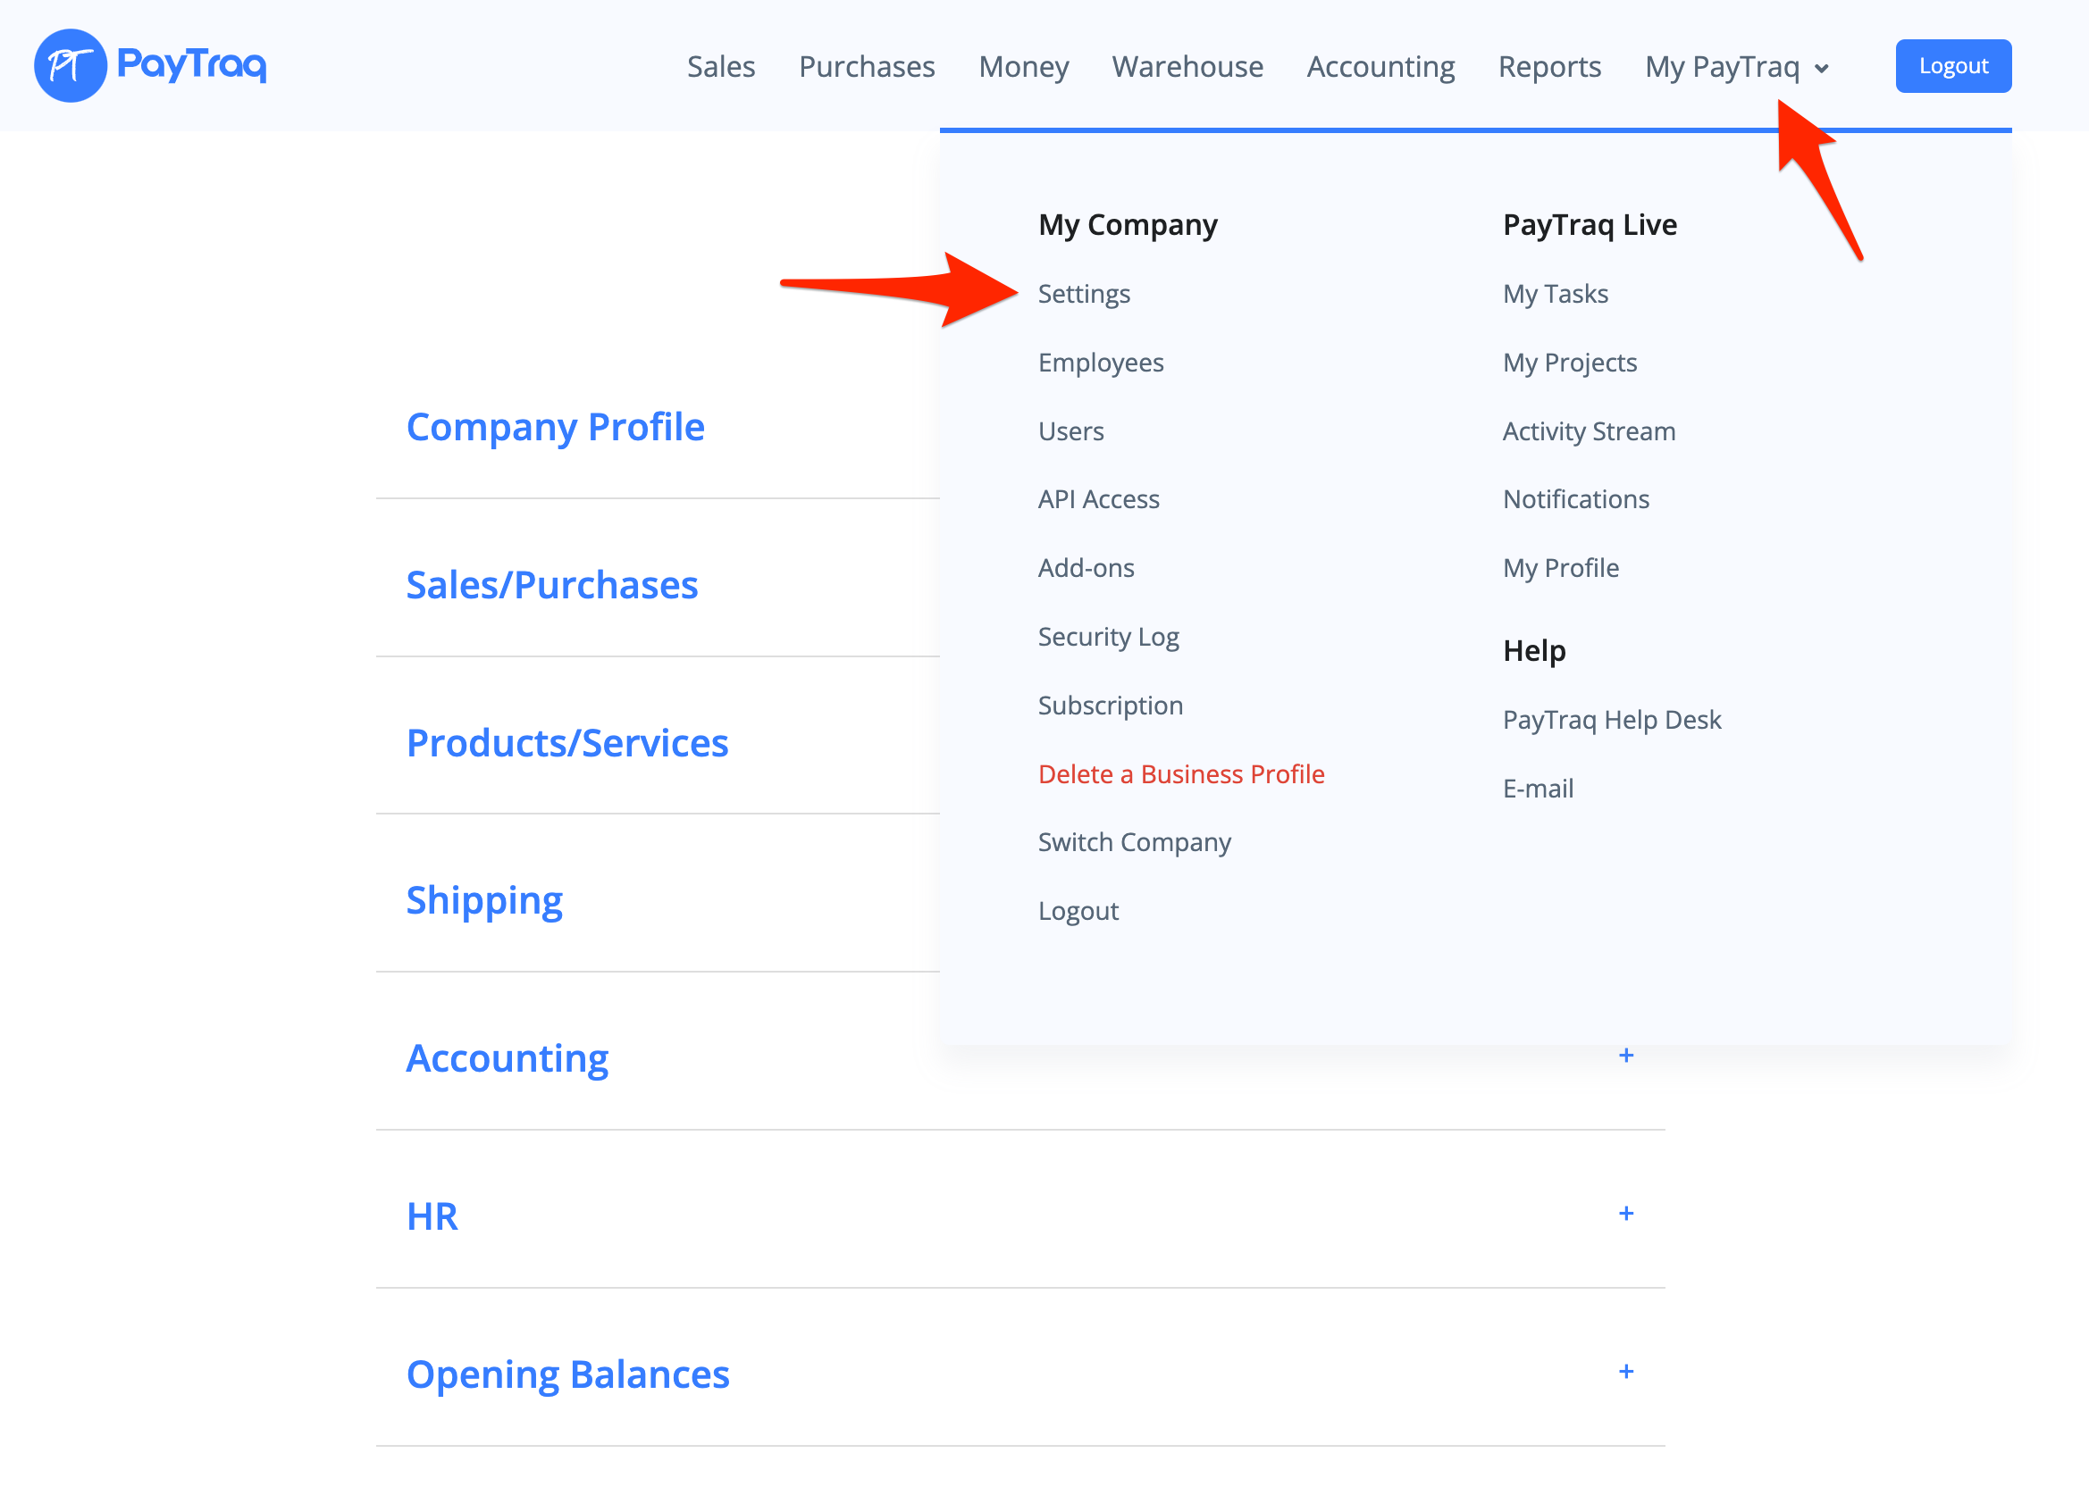Open the Warehouse navigation menu

(1187, 66)
